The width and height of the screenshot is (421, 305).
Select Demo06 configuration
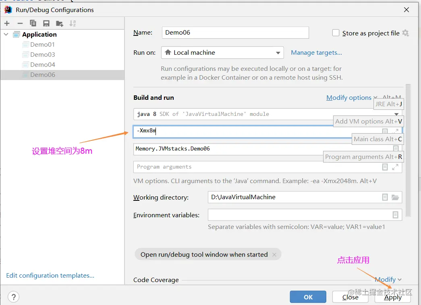(x=62, y=75)
